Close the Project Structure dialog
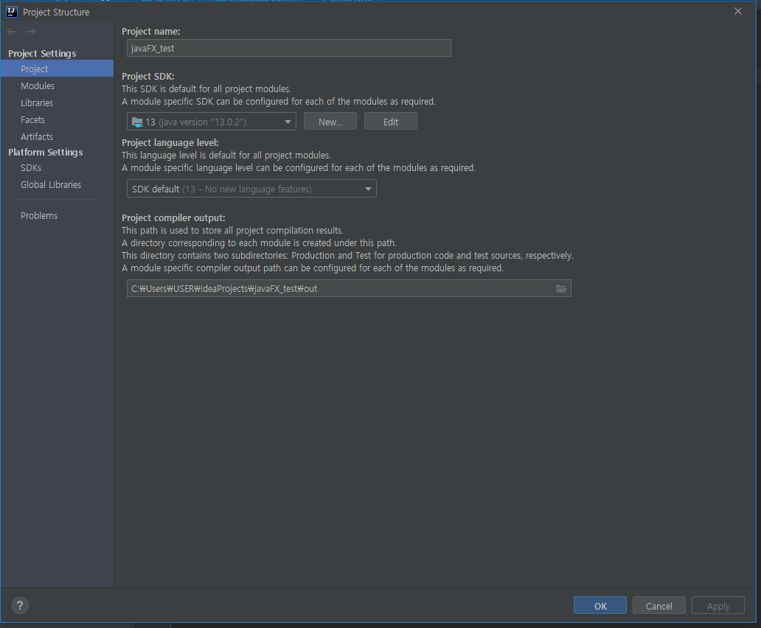This screenshot has width=761, height=628. tap(737, 11)
